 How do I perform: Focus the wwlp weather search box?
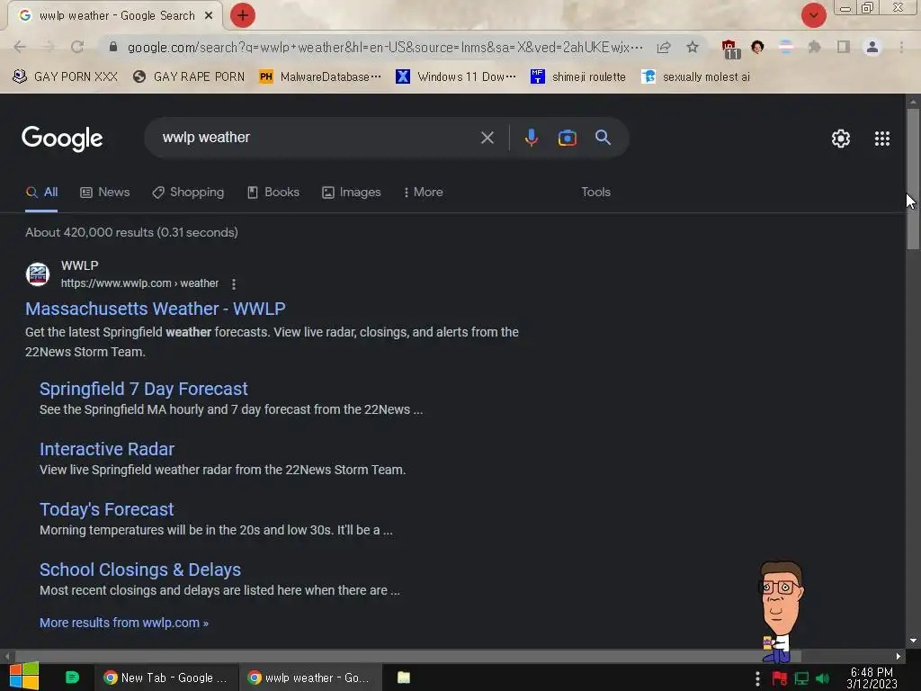(317, 138)
